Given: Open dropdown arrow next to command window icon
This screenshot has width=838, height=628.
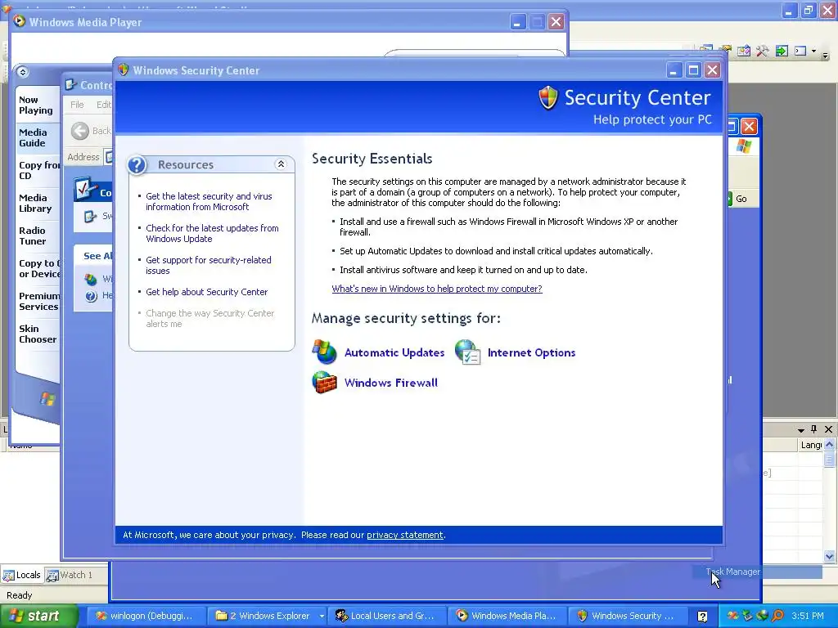Looking at the screenshot, I should [x=814, y=52].
